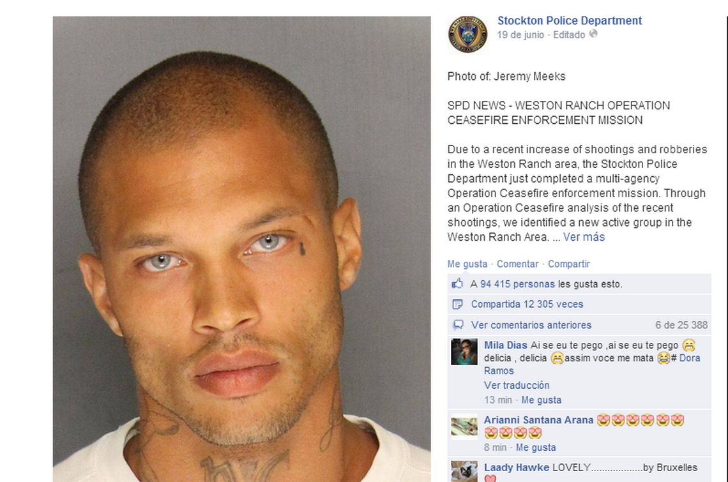Click the globe public visibility icon
The image size is (728, 482).
[593, 34]
